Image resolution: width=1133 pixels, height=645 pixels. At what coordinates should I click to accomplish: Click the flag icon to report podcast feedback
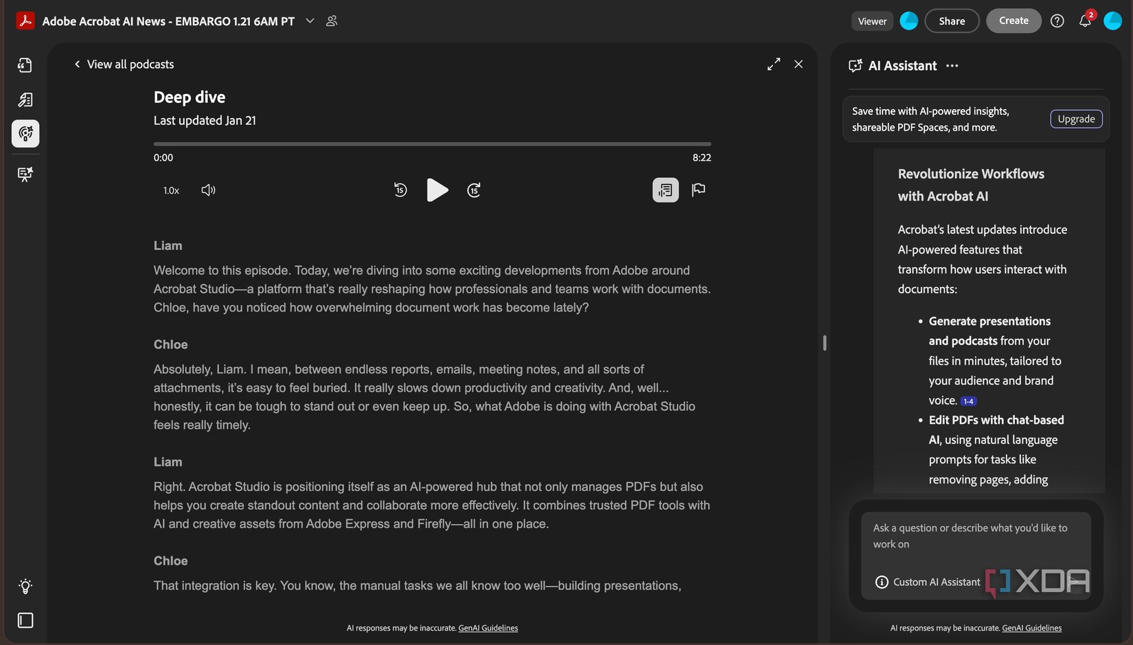click(x=698, y=190)
